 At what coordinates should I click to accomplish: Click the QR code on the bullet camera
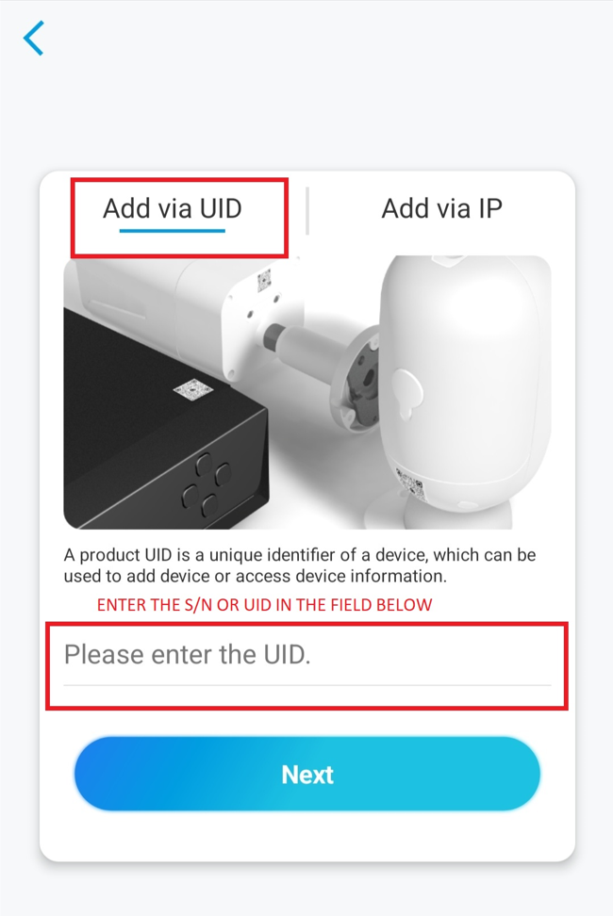coord(264,281)
